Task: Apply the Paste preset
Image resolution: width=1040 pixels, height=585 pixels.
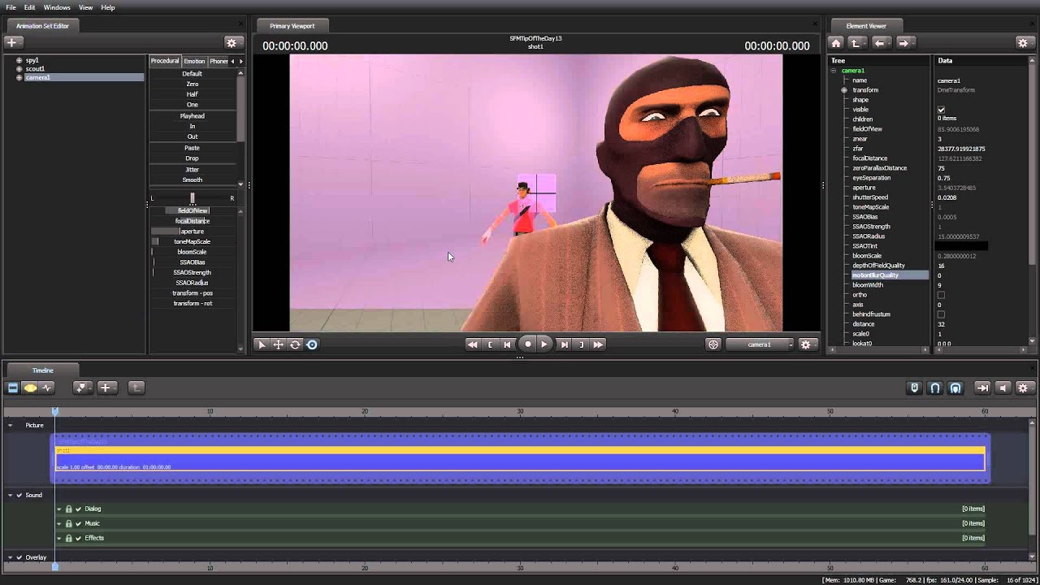Action: click(x=193, y=148)
